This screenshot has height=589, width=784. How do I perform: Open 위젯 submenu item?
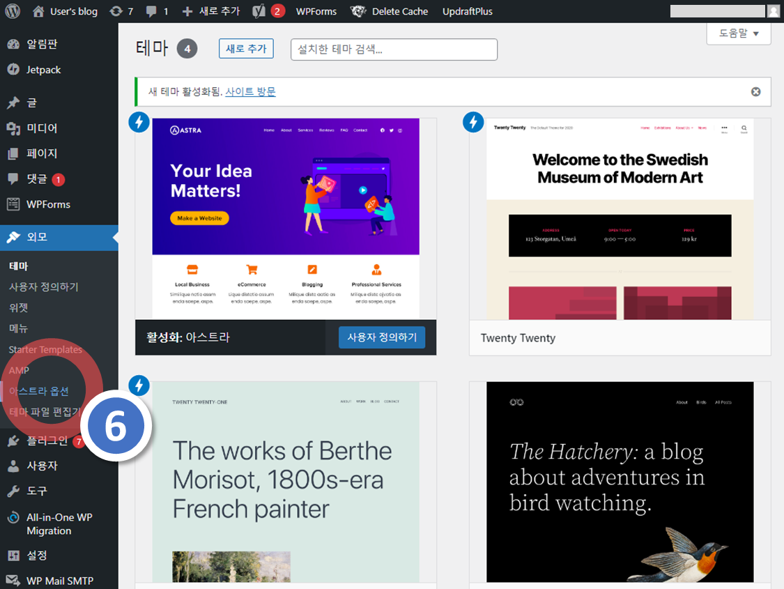[x=18, y=308]
